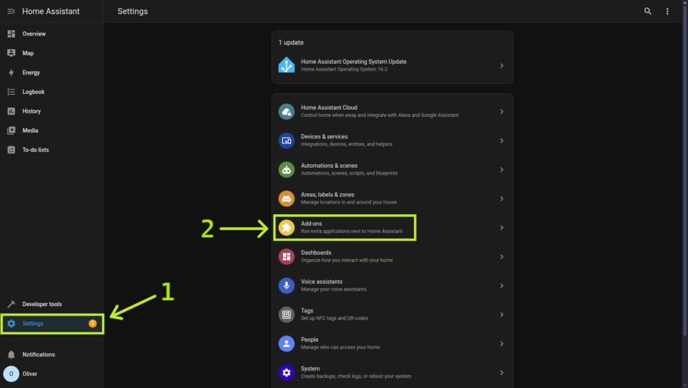Image resolution: width=688 pixels, height=388 pixels.
Task: Click the 'Home Assistant Operating System 16.2' text
Action: 344,69
